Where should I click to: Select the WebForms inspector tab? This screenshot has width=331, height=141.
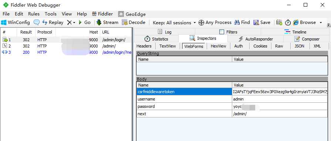click(x=194, y=46)
